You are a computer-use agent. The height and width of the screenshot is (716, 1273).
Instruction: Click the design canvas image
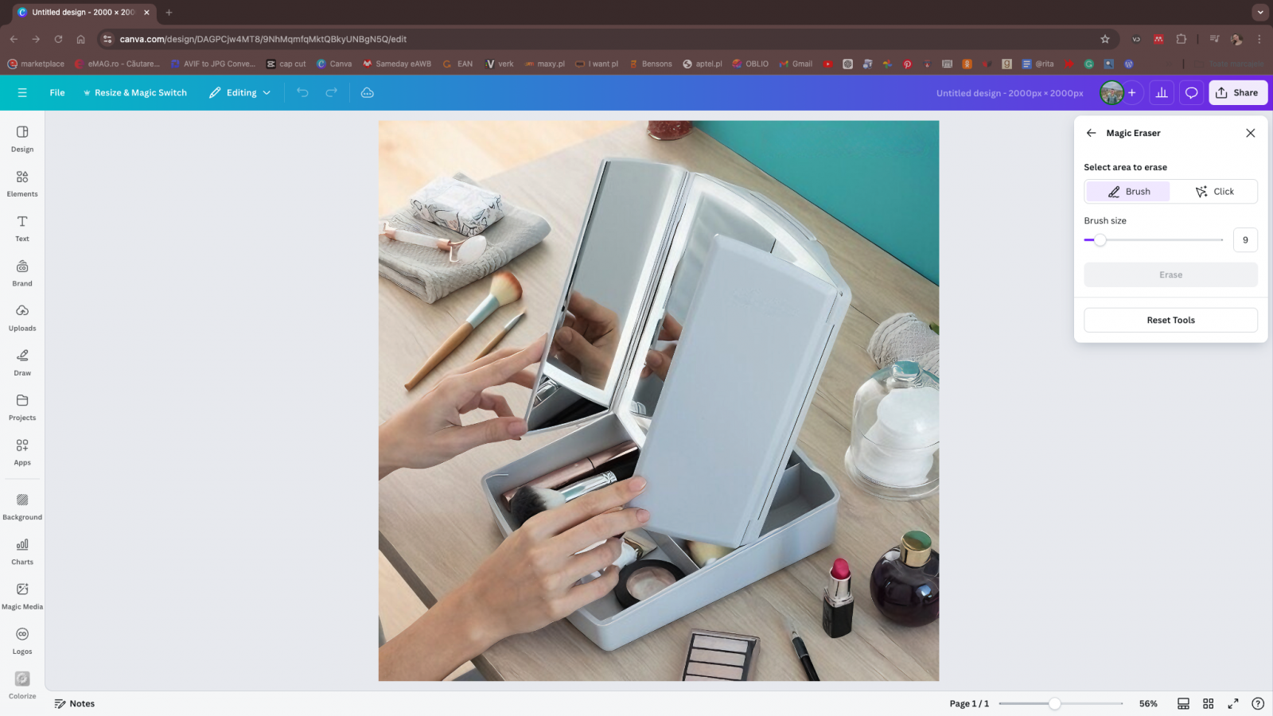[659, 400]
